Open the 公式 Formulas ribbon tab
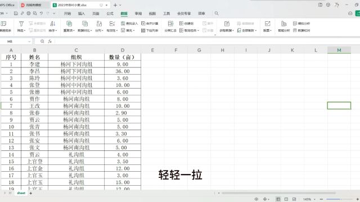The height and width of the screenshot is (202, 360). (x=110, y=13)
